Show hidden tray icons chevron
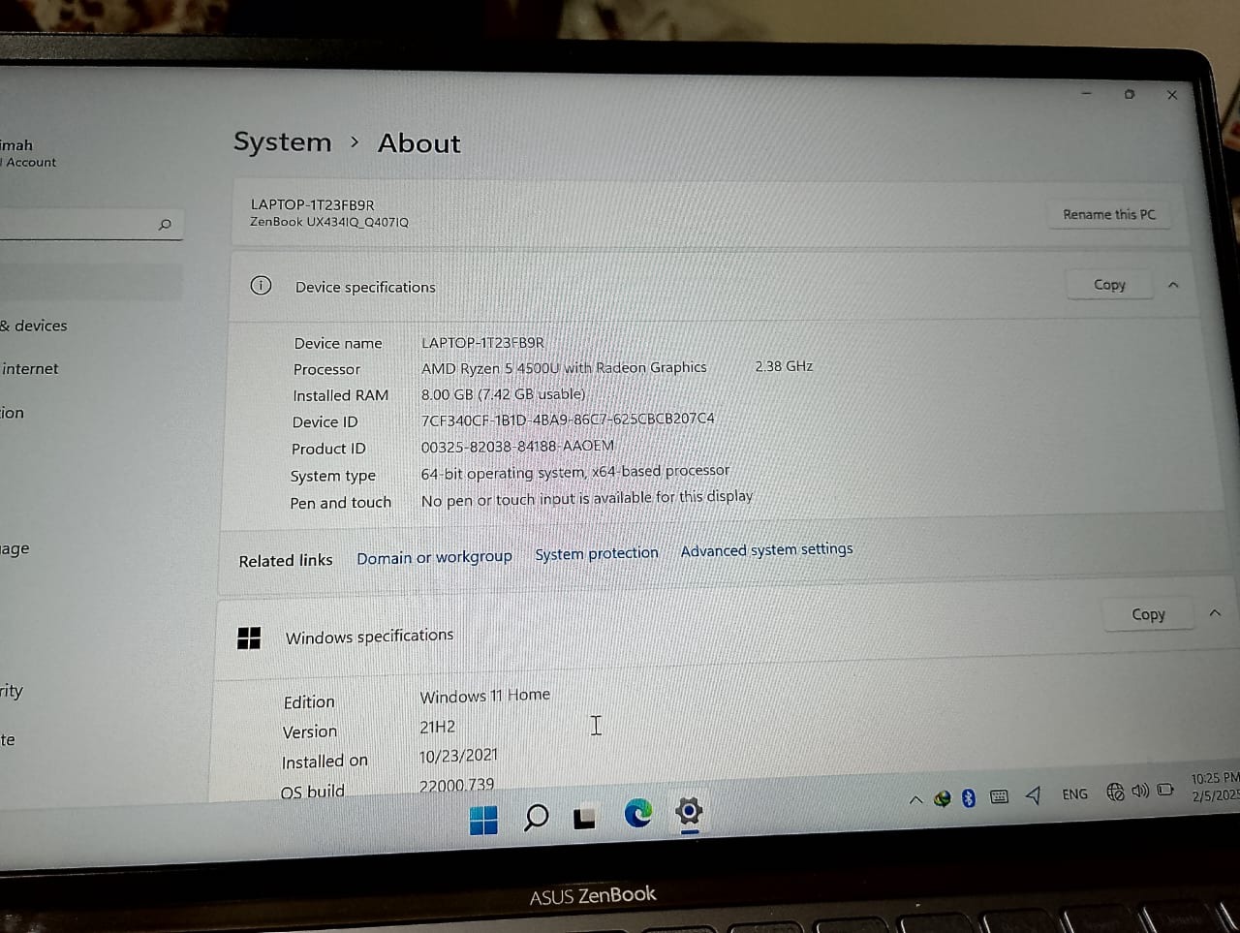The image size is (1240, 933). click(x=915, y=799)
